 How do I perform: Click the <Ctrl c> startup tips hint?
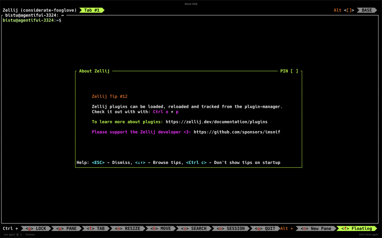[x=233, y=163]
